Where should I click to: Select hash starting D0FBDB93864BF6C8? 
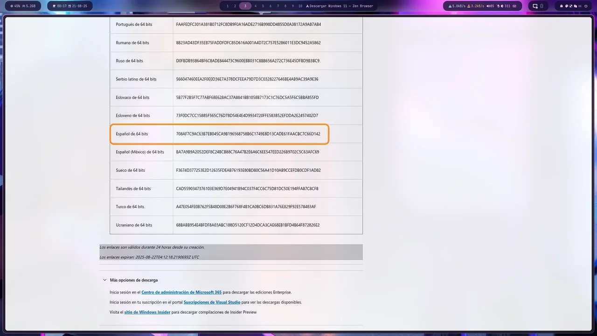pos(248,61)
